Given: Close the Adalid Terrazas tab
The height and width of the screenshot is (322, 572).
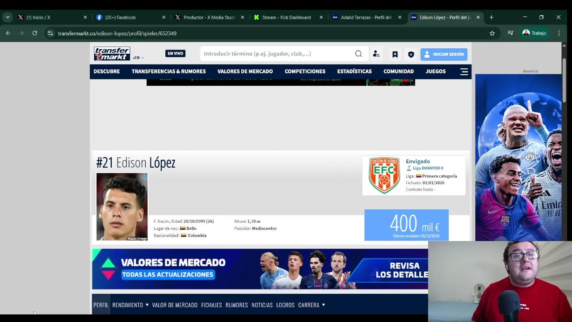Looking at the screenshot, I should (x=400, y=17).
